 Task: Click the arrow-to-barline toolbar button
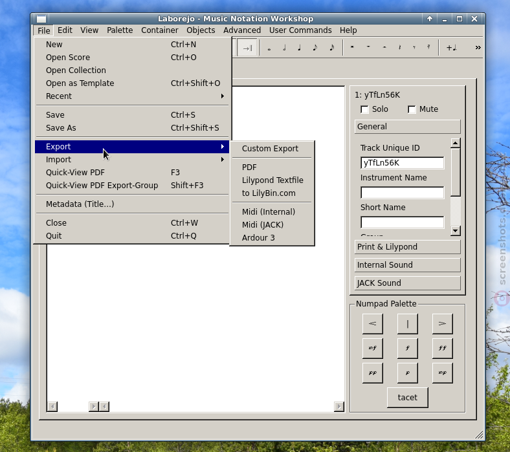coord(247,48)
